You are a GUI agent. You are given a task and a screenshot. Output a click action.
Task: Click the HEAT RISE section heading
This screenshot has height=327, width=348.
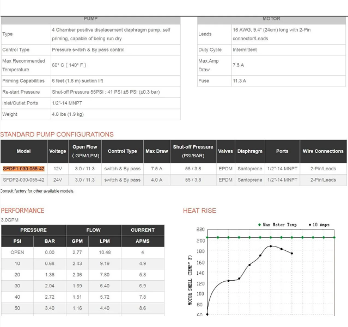pos(199,211)
